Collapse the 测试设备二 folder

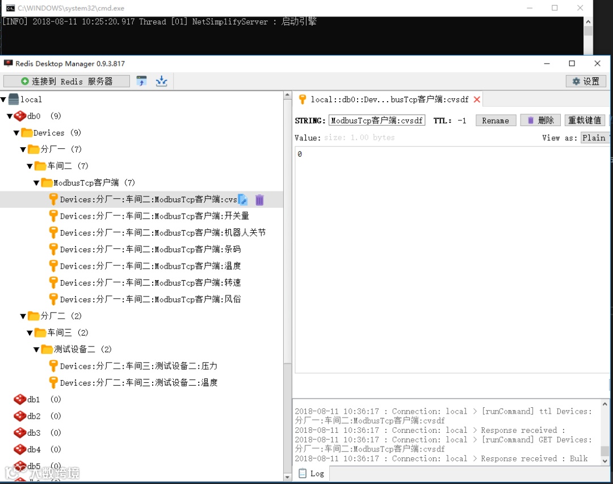[x=36, y=349]
